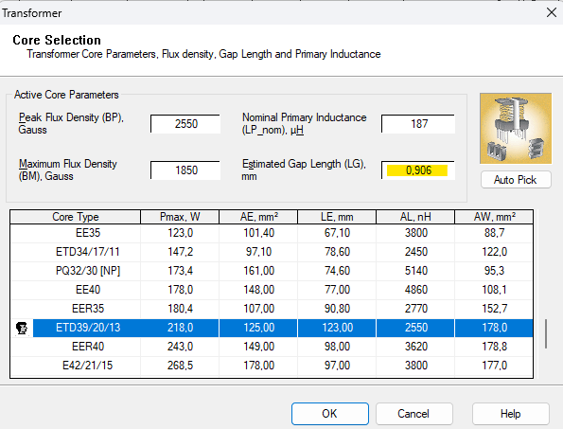Confirm with the OK button
The image size is (563, 429).
tap(330, 414)
